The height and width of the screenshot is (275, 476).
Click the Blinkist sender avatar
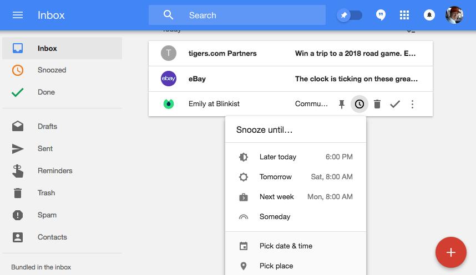click(169, 104)
